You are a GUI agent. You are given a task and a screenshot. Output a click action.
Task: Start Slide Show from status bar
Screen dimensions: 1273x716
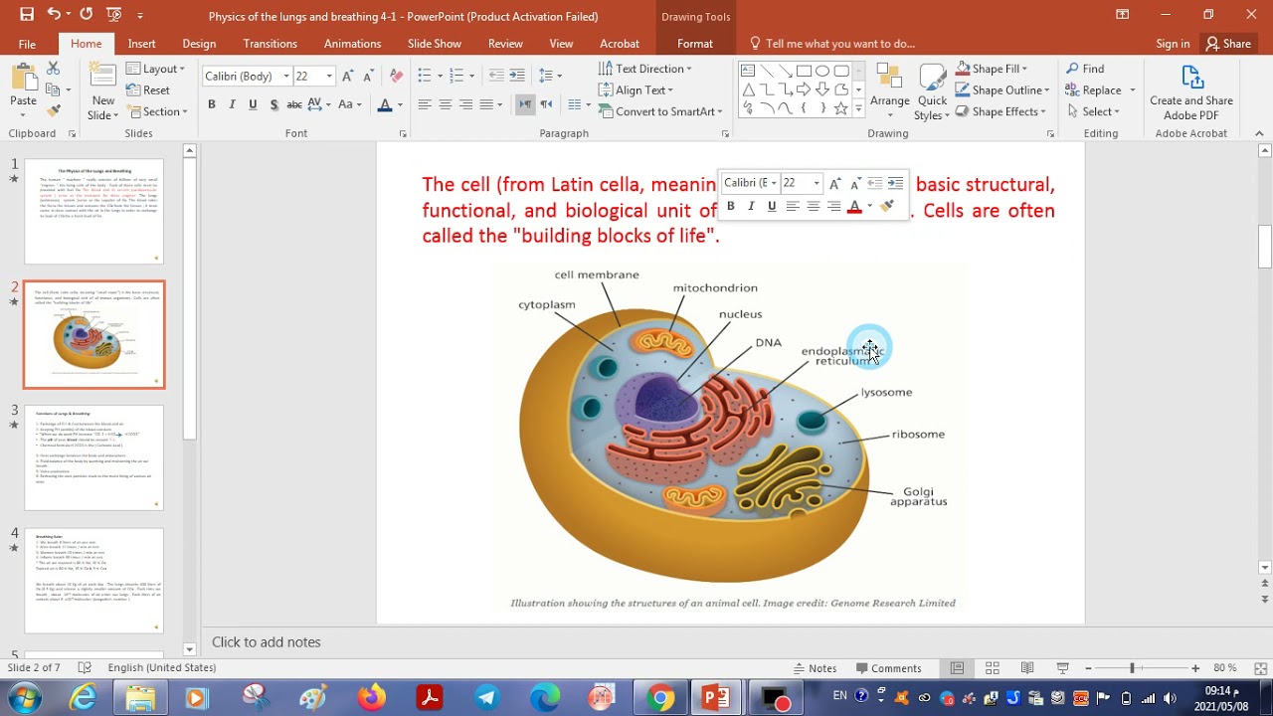1062,668
